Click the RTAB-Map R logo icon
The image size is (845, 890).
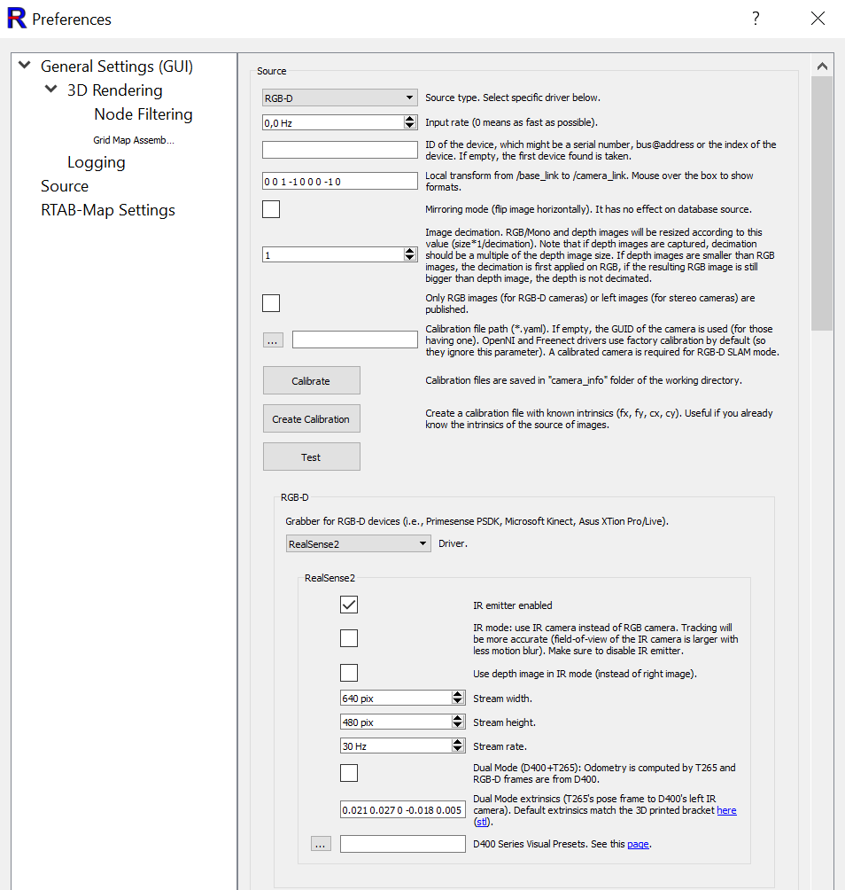click(17, 18)
